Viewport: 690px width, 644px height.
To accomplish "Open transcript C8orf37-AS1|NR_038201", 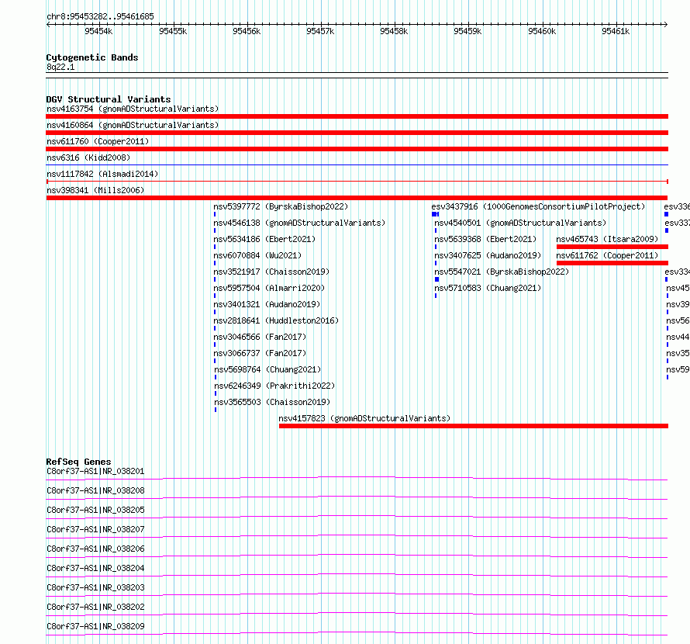I will (x=95, y=471).
